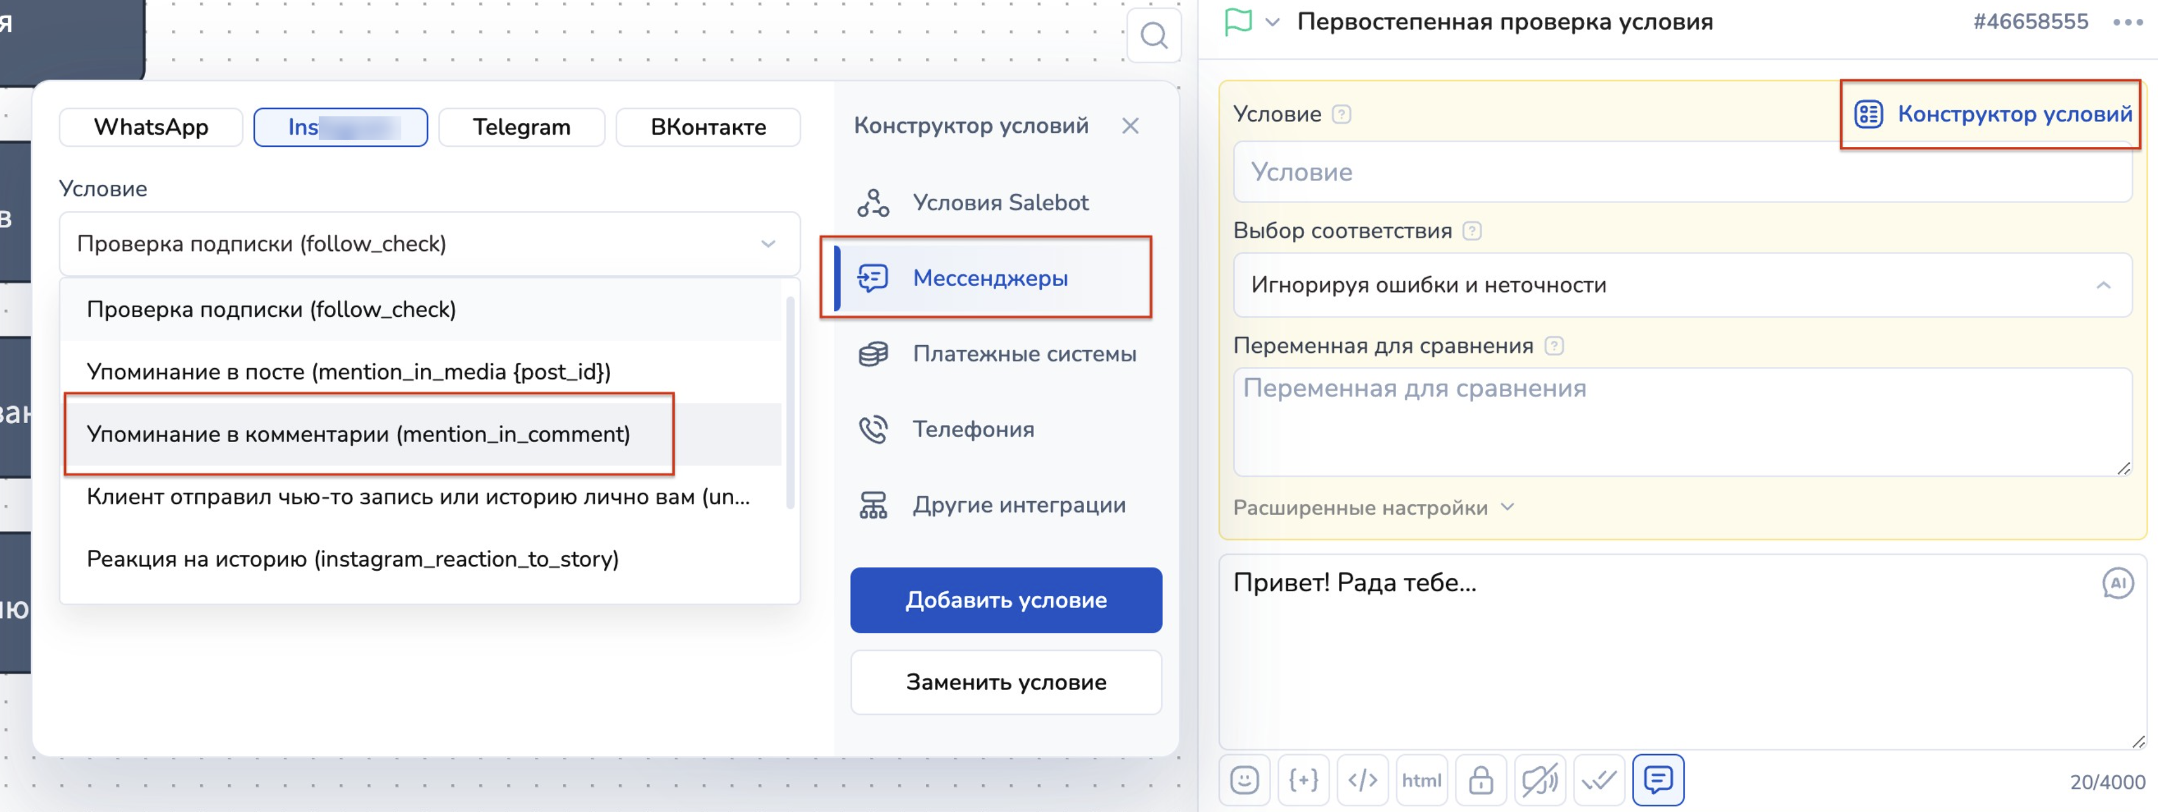Click the Переменная для сравнения text field
The height and width of the screenshot is (812, 2158).
[x=1682, y=422]
